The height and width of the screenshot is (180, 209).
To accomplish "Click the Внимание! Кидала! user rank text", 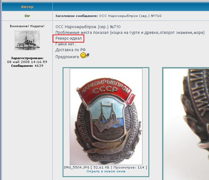I will tap(27, 26).
